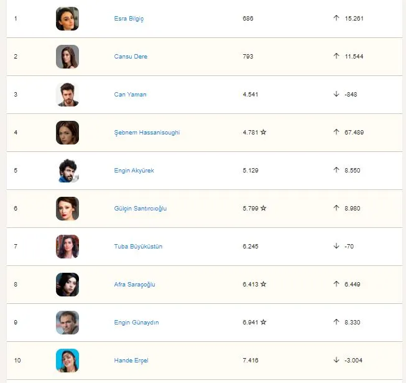The width and height of the screenshot is (406, 383).
Task: Select the Engin Akyürek name link
Action: (134, 171)
